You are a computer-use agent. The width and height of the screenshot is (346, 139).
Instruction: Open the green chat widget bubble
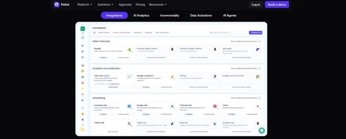pyautogui.click(x=262, y=131)
